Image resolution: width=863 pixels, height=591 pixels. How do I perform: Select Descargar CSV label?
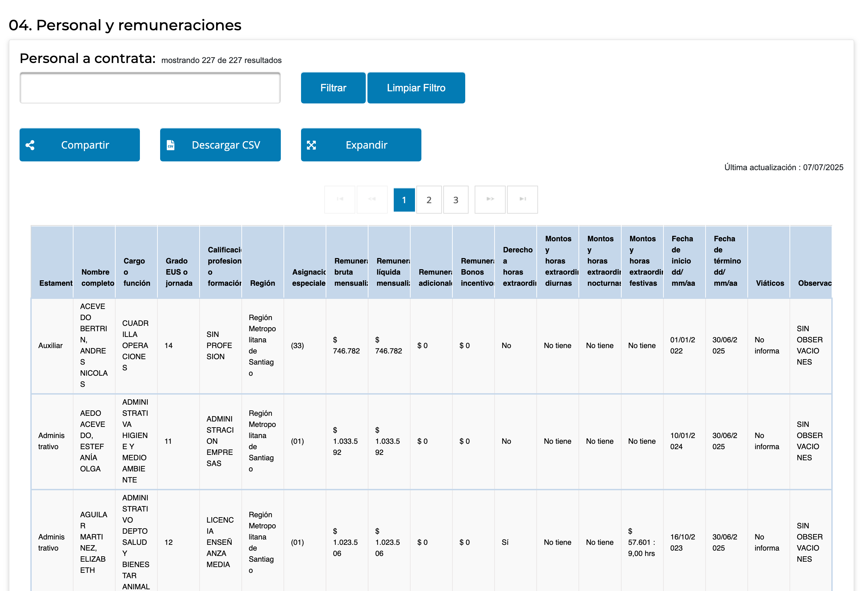(226, 145)
